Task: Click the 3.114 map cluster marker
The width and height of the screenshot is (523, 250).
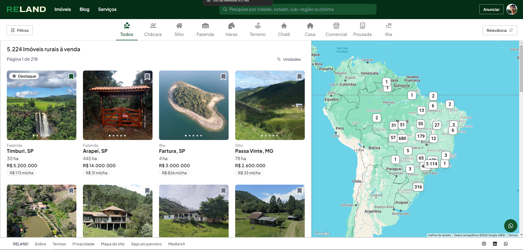Action: tap(432, 164)
